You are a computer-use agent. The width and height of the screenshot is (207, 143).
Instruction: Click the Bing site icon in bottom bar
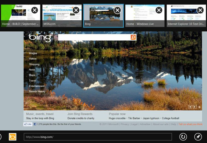click(x=13, y=137)
